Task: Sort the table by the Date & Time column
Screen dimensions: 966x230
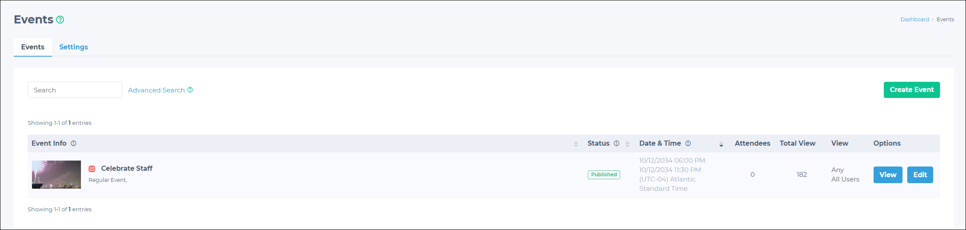Action: (x=721, y=144)
